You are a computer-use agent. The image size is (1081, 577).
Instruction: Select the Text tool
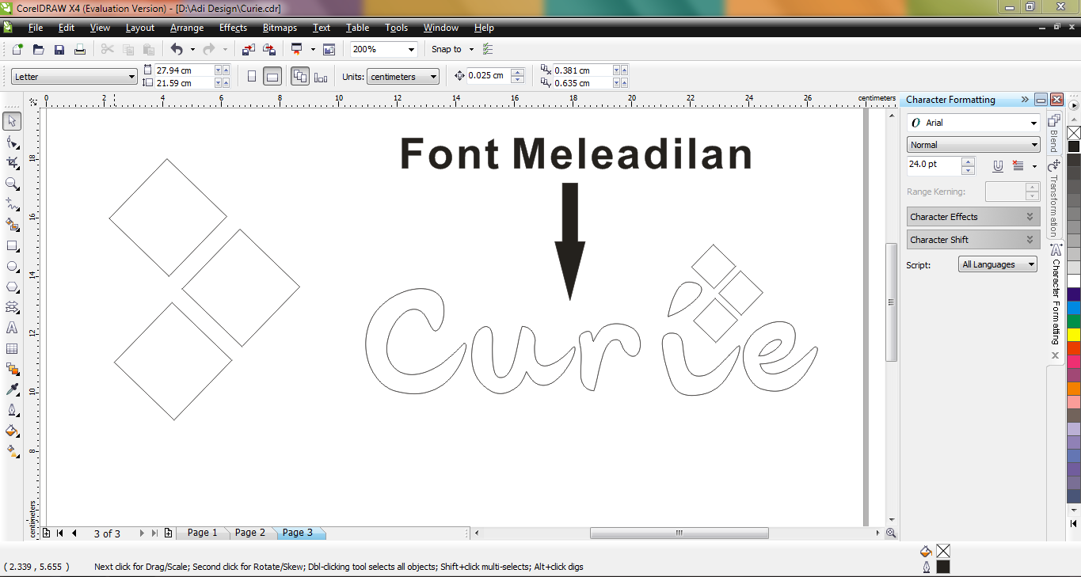click(12, 328)
